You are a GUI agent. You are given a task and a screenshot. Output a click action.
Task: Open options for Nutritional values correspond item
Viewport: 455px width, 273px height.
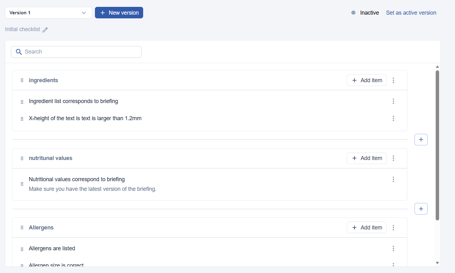(393, 179)
